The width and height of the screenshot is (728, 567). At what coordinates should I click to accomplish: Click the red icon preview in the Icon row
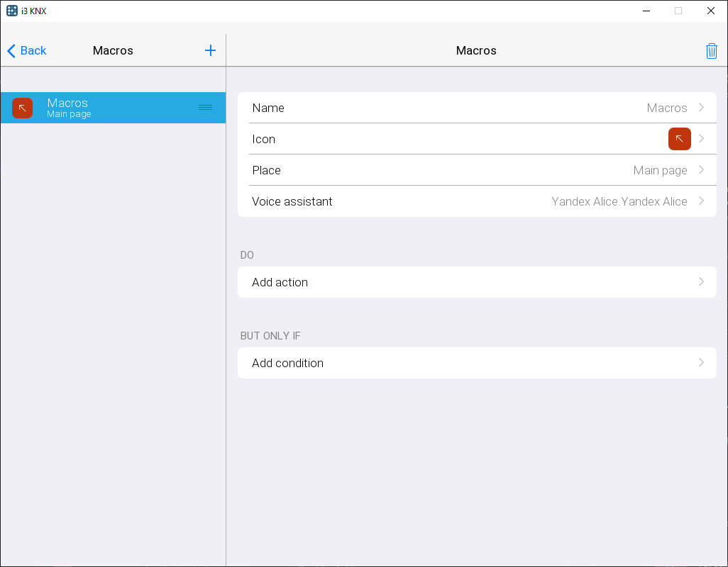(x=679, y=139)
